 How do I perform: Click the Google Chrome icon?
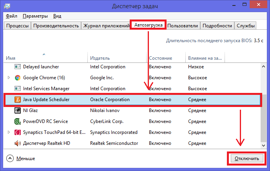coord(17,78)
